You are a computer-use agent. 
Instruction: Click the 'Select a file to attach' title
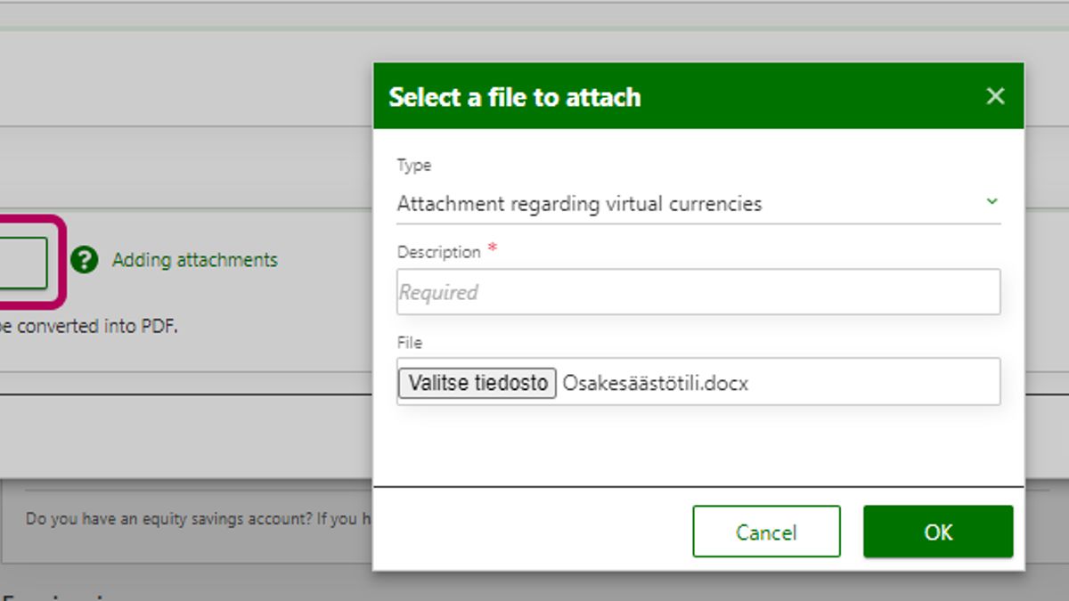514,97
